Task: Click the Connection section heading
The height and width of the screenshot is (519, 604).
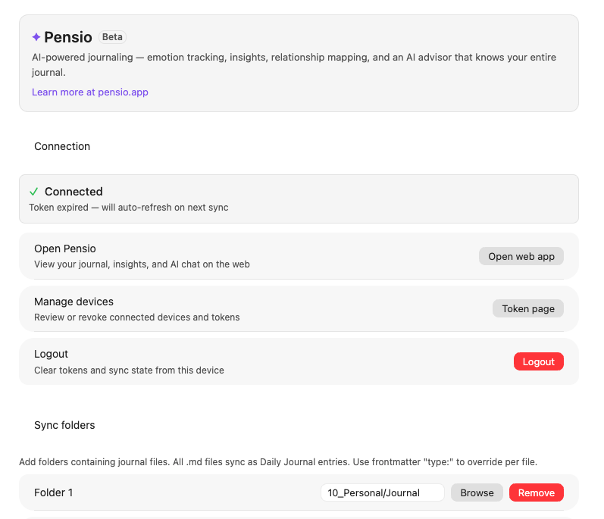Action: (62, 146)
